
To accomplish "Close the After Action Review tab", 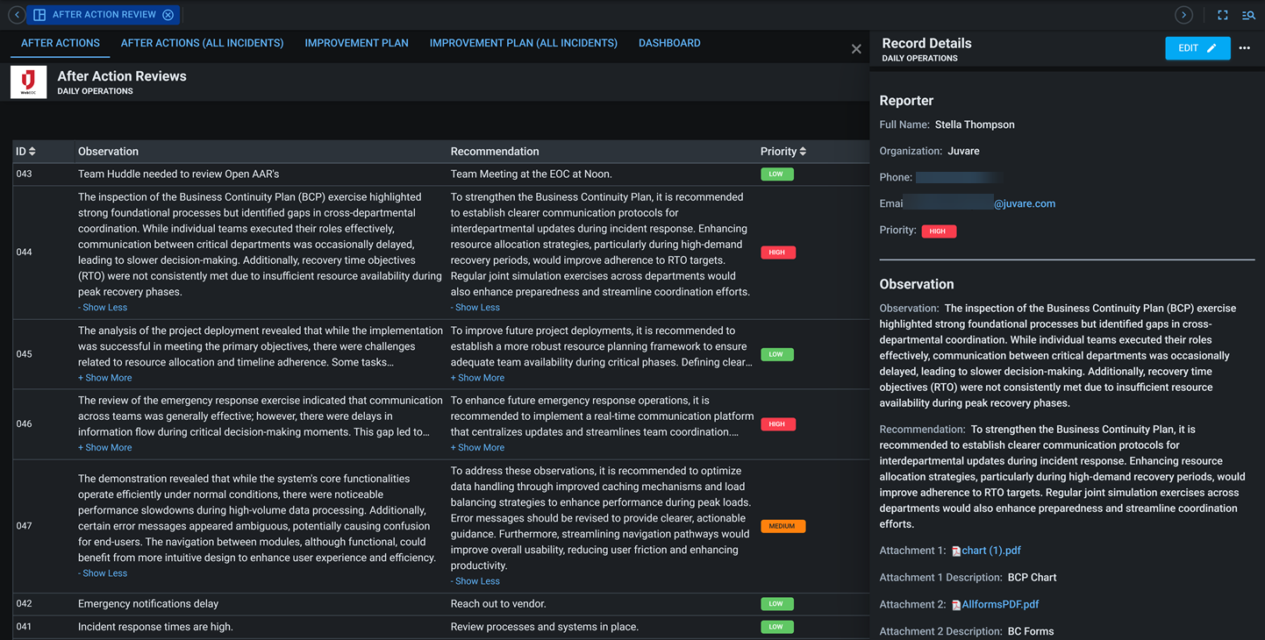I will tap(168, 15).
